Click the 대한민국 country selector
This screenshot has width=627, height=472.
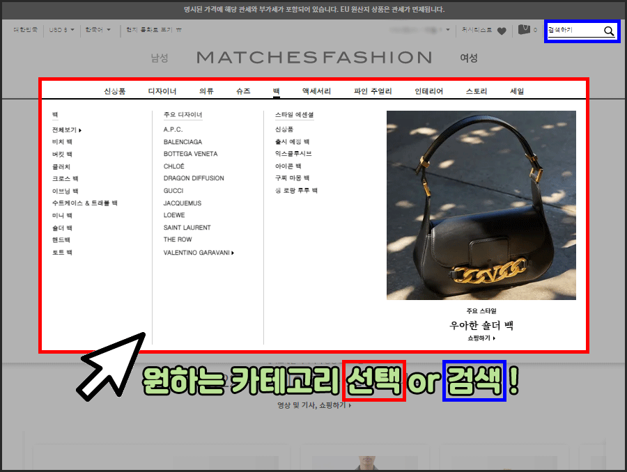pyautogui.click(x=25, y=29)
